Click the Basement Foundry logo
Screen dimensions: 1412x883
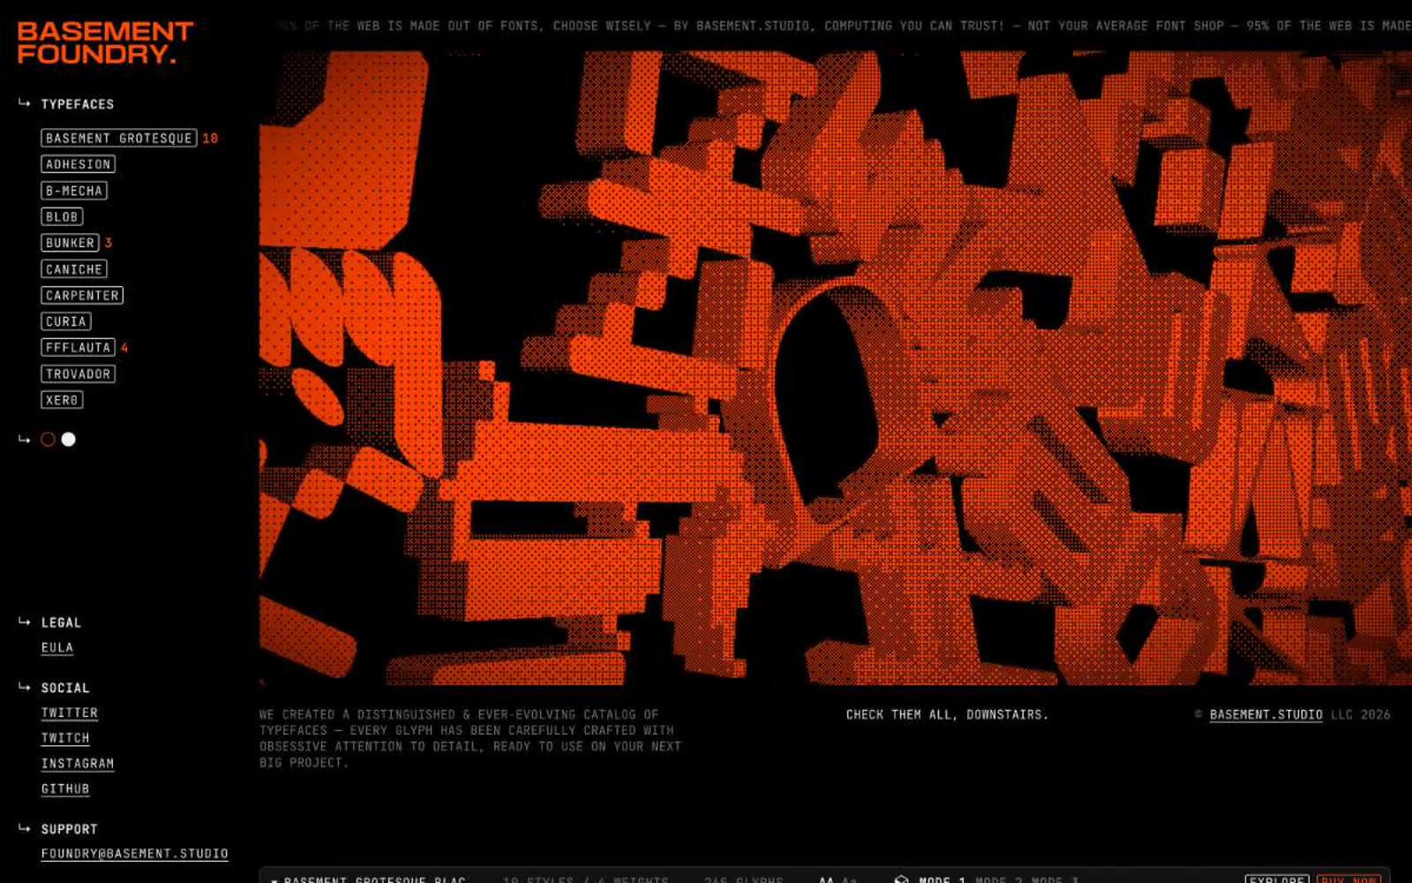pyautogui.click(x=105, y=42)
